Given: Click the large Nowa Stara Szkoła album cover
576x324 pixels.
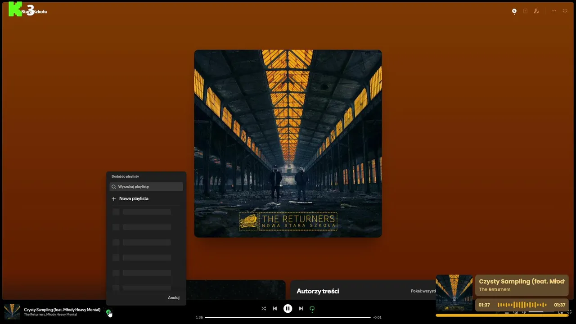Looking at the screenshot, I should [288, 144].
